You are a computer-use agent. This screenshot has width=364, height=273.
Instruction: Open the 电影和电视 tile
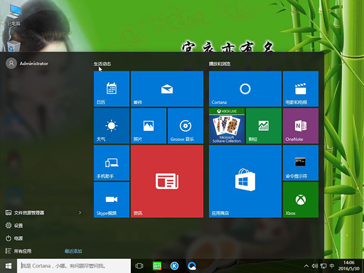tap(300, 89)
